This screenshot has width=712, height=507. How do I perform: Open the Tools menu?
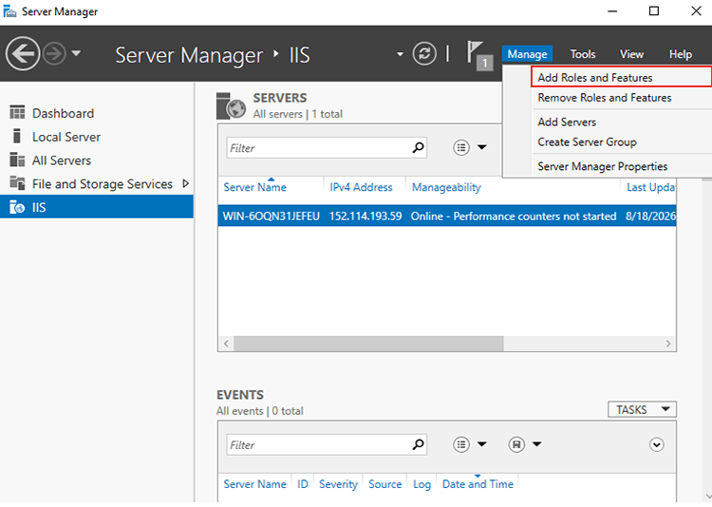583,54
